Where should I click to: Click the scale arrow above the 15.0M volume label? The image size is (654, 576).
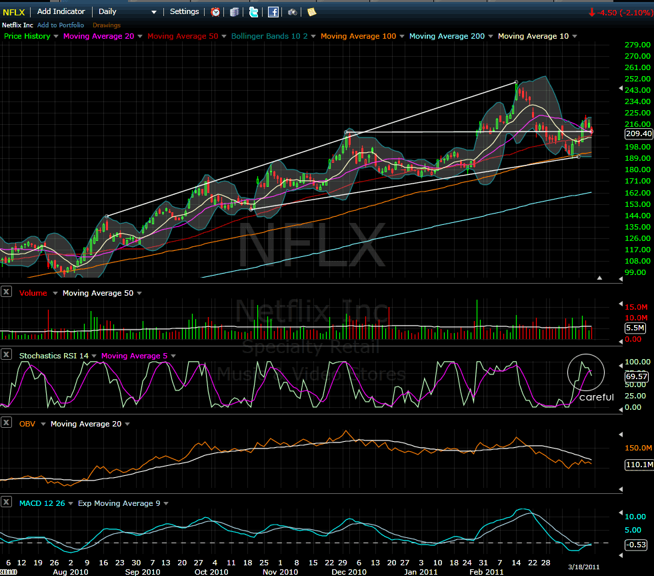point(621,304)
